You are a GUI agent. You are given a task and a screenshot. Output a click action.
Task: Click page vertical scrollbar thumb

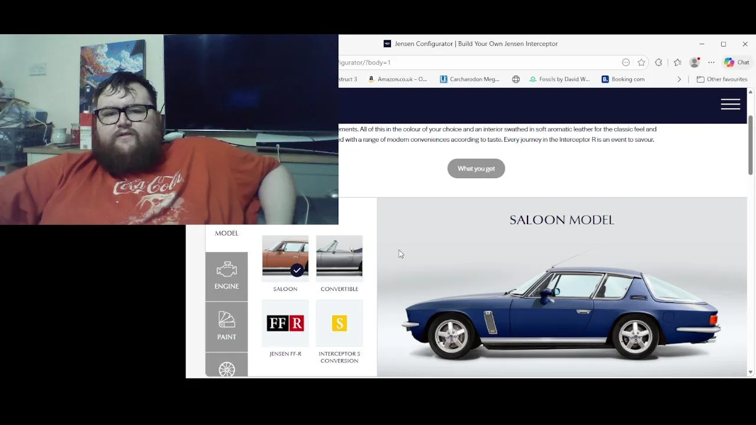coord(751,145)
